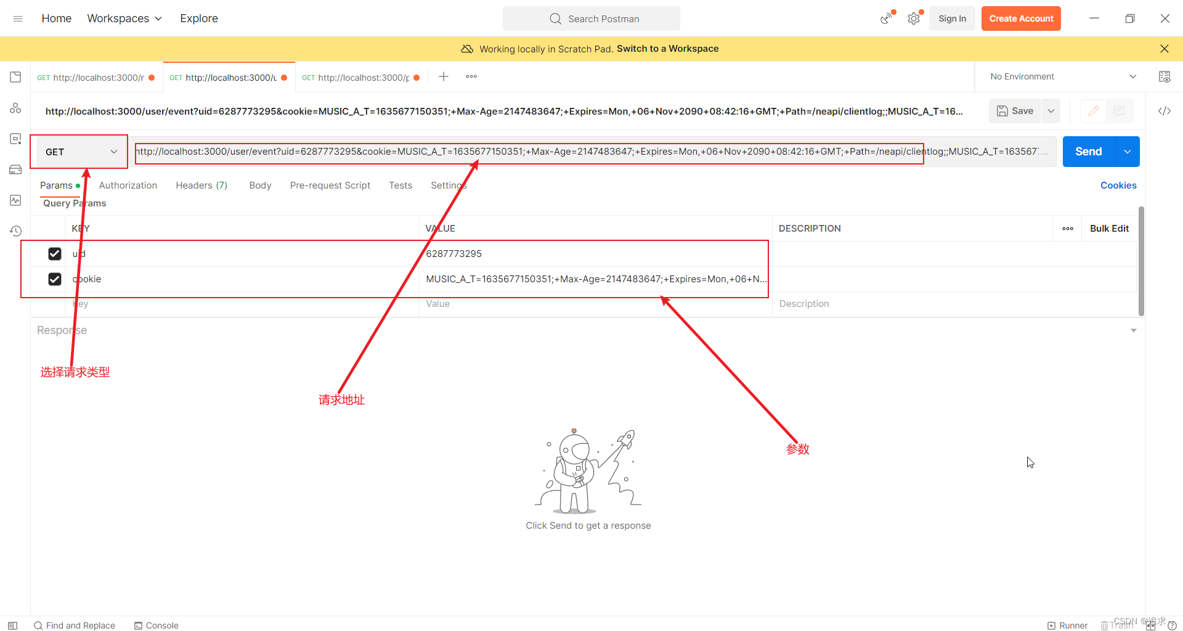This screenshot has height=631, width=1183.
Task: Open the comments icon beside Save
Action: [1119, 111]
